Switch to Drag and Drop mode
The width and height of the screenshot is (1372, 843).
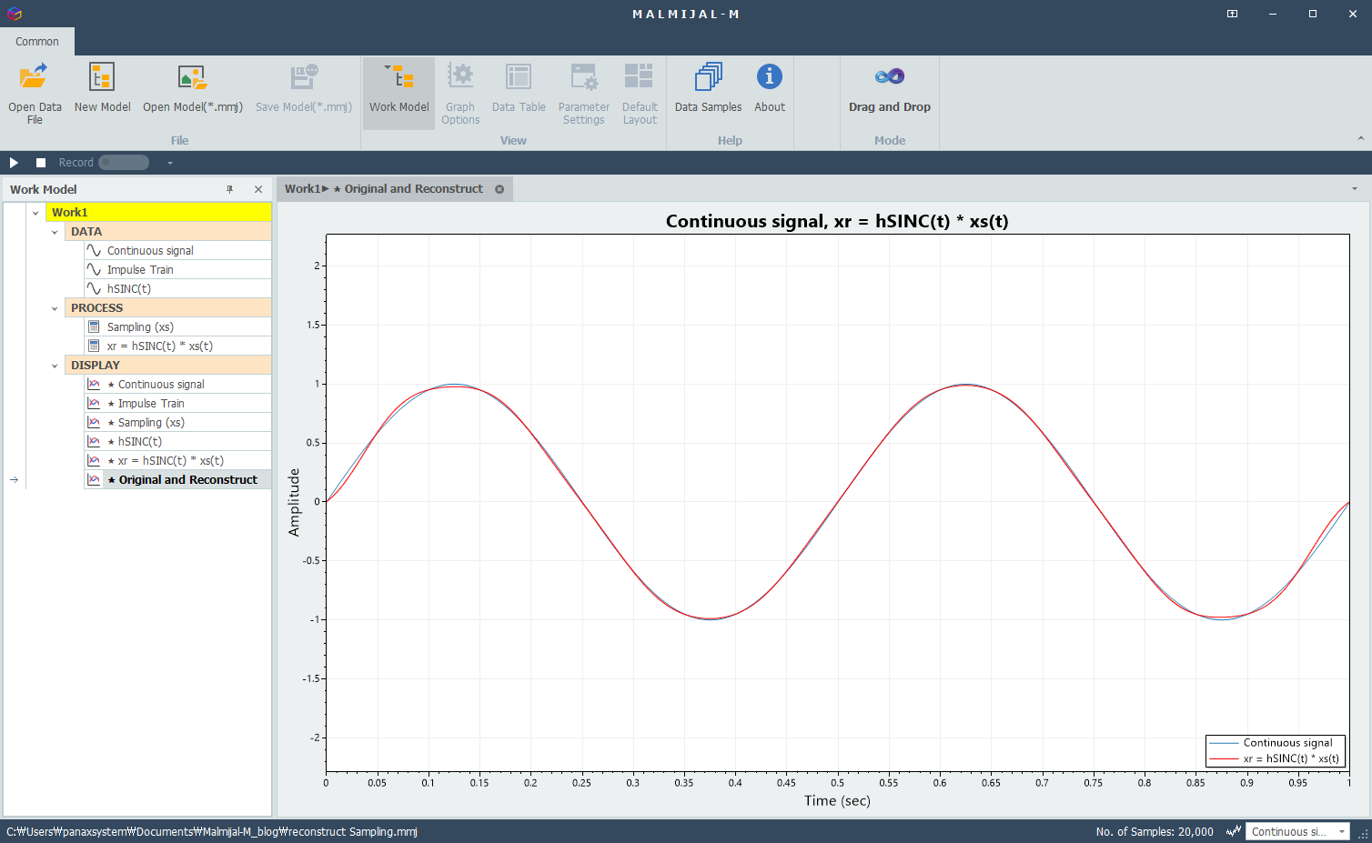pyautogui.click(x=890, y=89)
